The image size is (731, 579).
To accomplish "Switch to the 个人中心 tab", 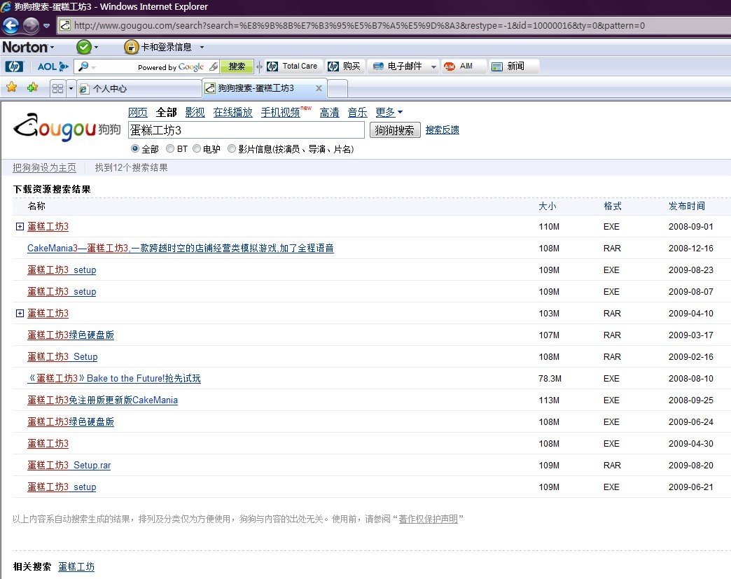I will point(139,89).
